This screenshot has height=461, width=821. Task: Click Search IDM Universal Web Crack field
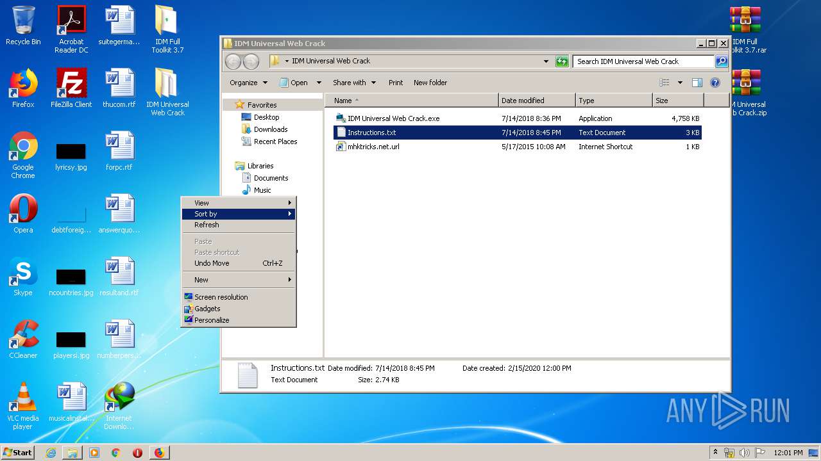[x=643, y=61]
